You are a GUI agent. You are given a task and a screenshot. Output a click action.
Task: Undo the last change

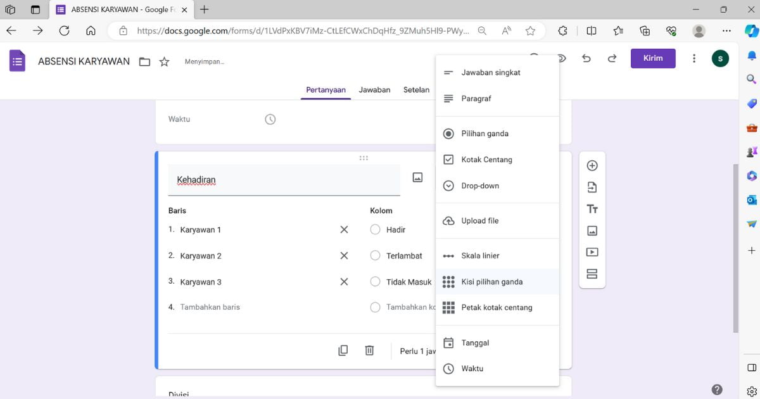[x=586, y=58]
